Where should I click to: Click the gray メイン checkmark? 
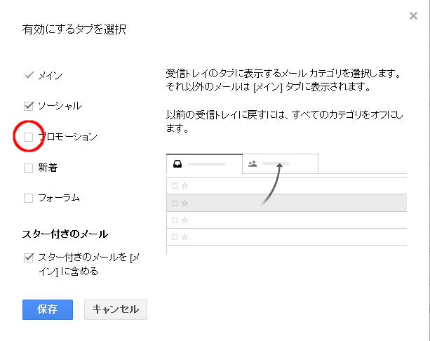click(29, 75)
